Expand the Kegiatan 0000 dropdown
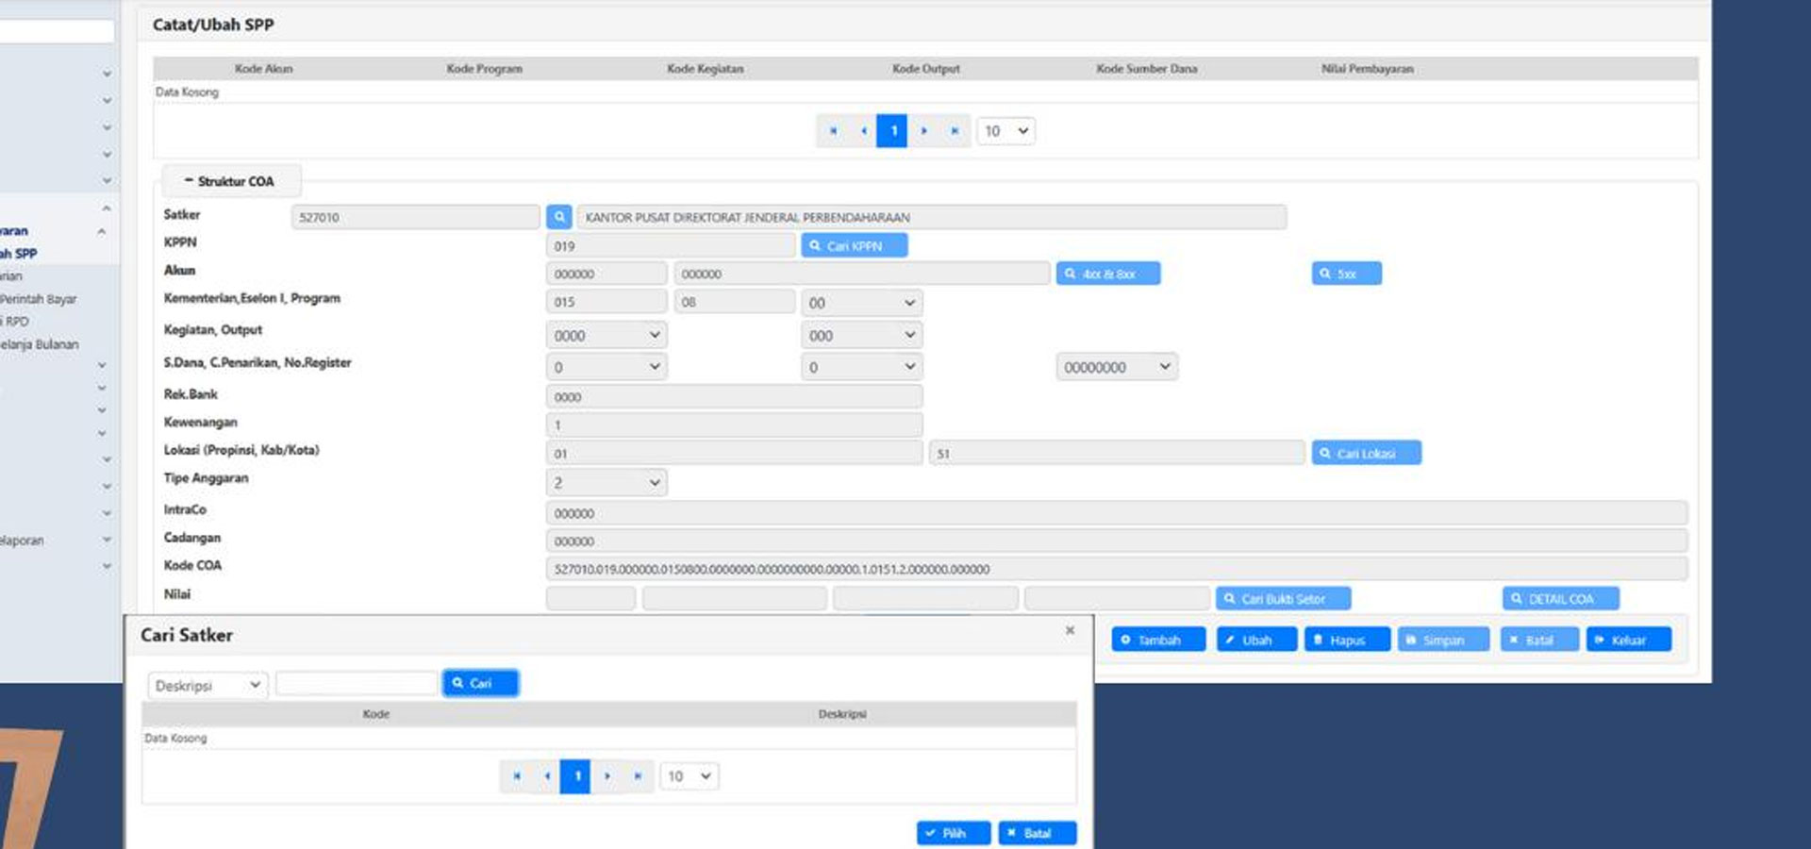The width and height of the screenshot is (1811, 849). click(606, 336)
